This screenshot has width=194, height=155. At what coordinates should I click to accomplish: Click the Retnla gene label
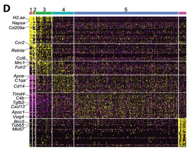tap(18, 51)
